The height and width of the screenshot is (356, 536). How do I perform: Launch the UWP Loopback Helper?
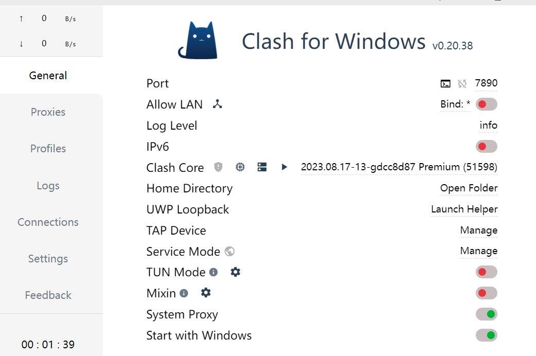pyautogui.click(x=464, y=209)
